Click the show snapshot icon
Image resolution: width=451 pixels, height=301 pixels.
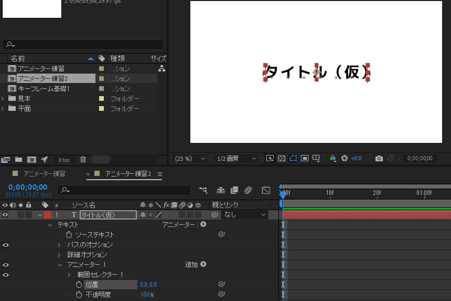pos(391,158)
